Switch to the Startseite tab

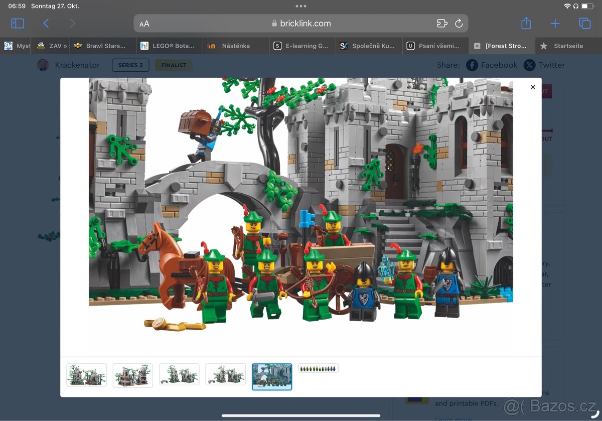(567, 45)
